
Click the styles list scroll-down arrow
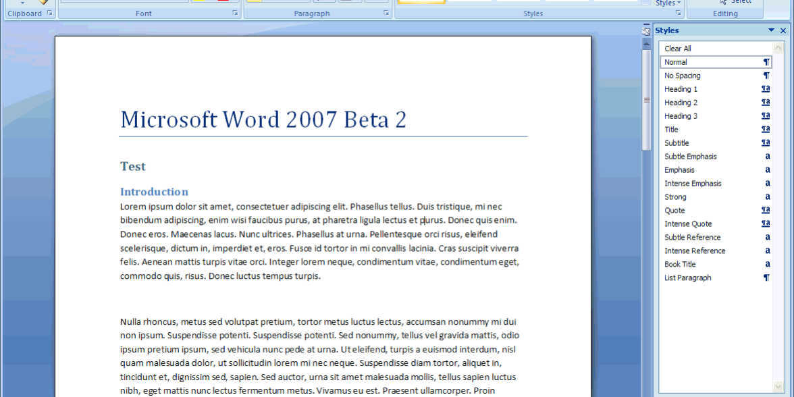point(778,386)
